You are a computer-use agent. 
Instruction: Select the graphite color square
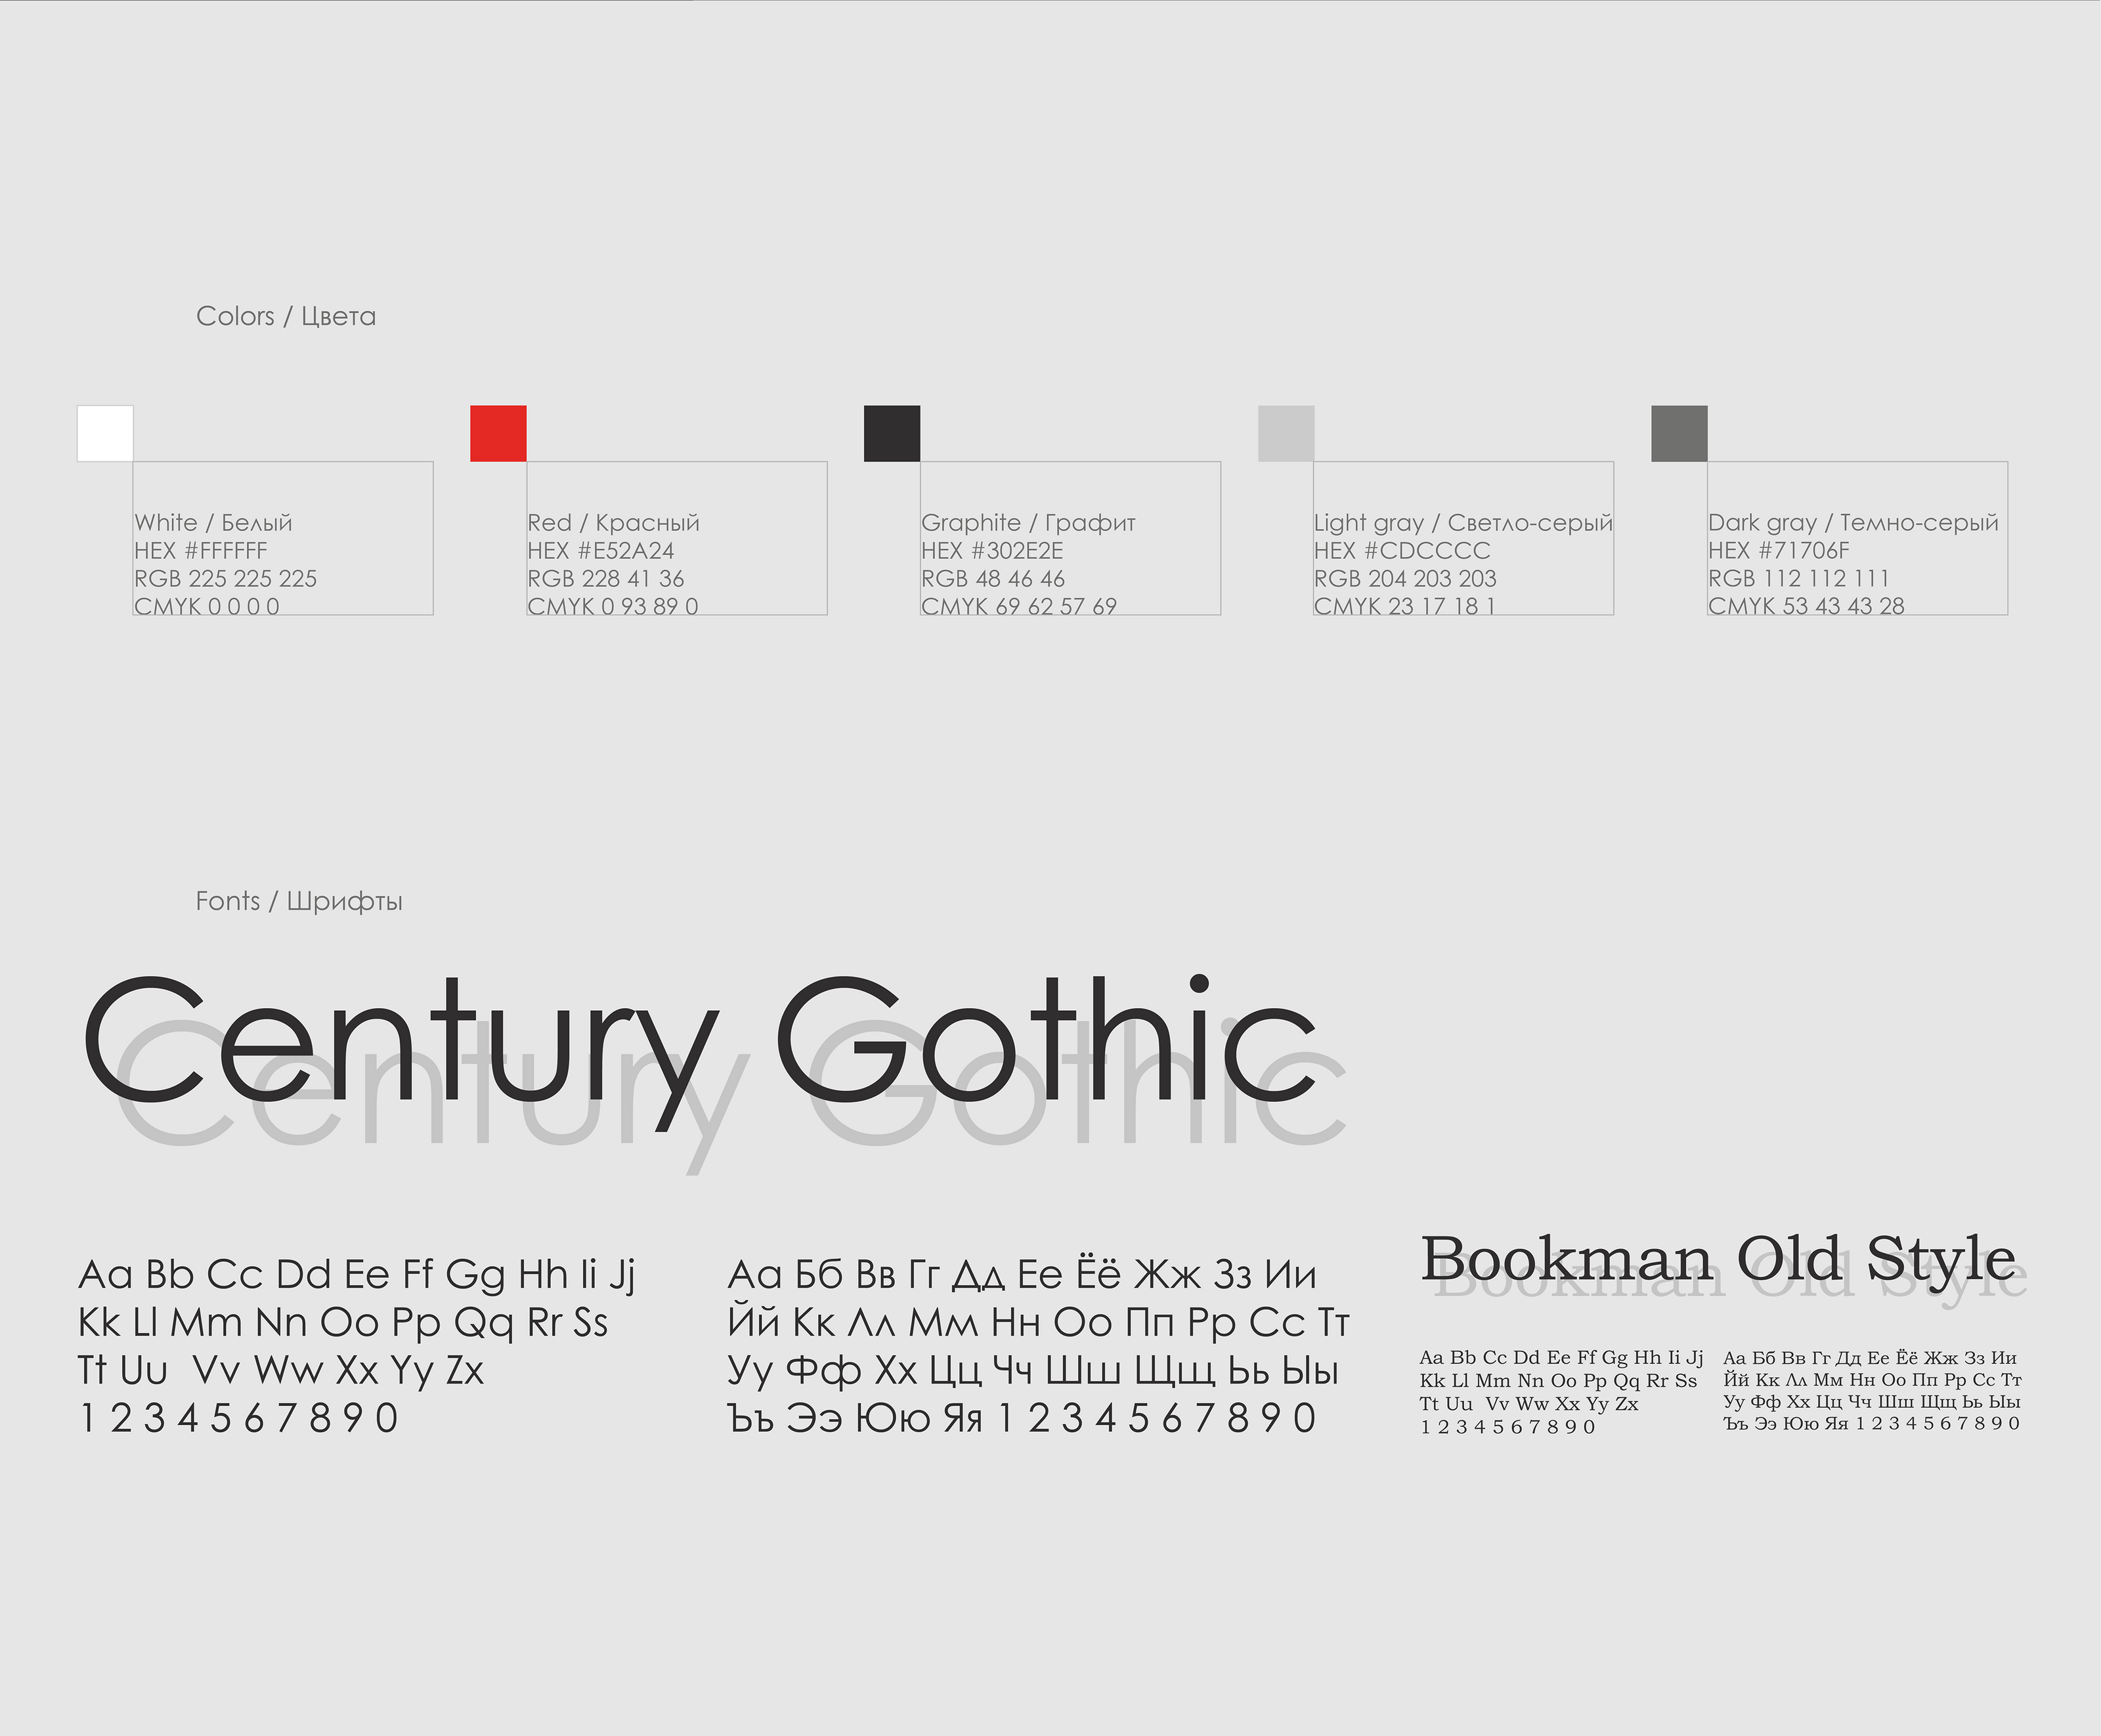tap(892, 433)
